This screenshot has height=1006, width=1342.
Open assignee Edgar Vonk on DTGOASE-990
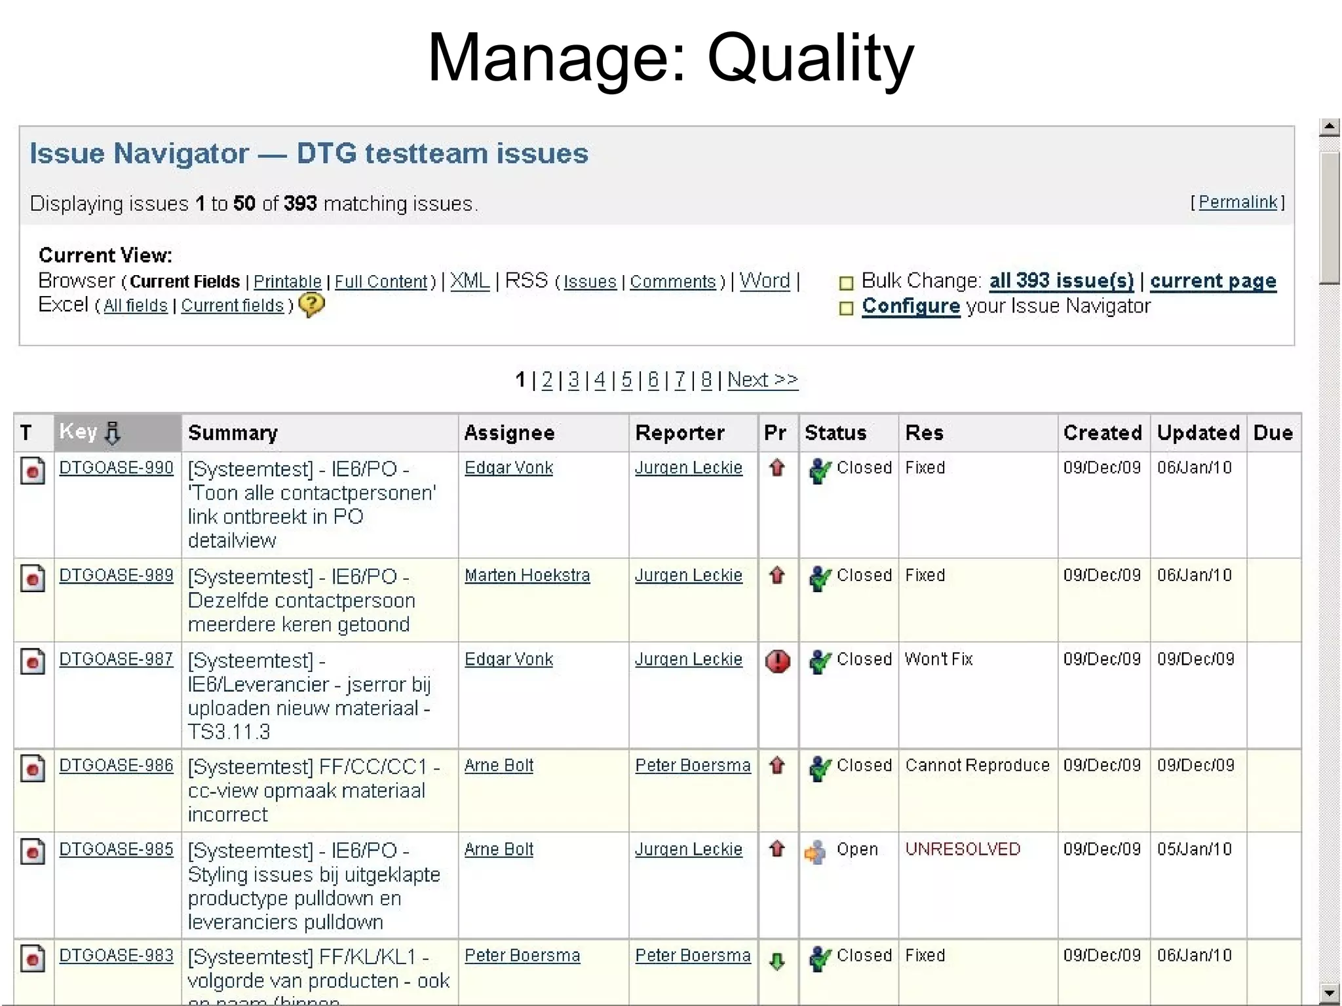pos(509,468)
